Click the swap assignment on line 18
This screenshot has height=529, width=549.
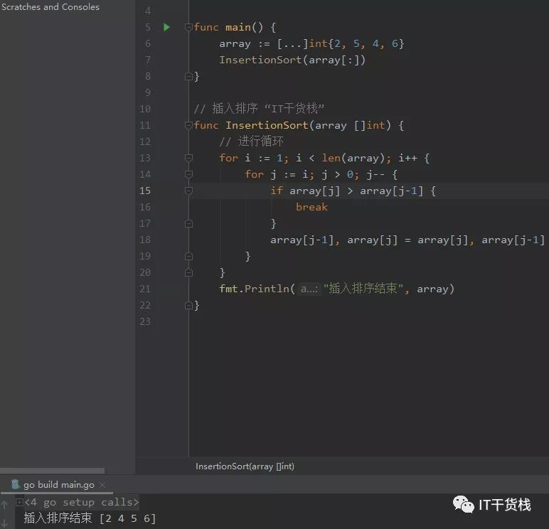click(407, 240)
